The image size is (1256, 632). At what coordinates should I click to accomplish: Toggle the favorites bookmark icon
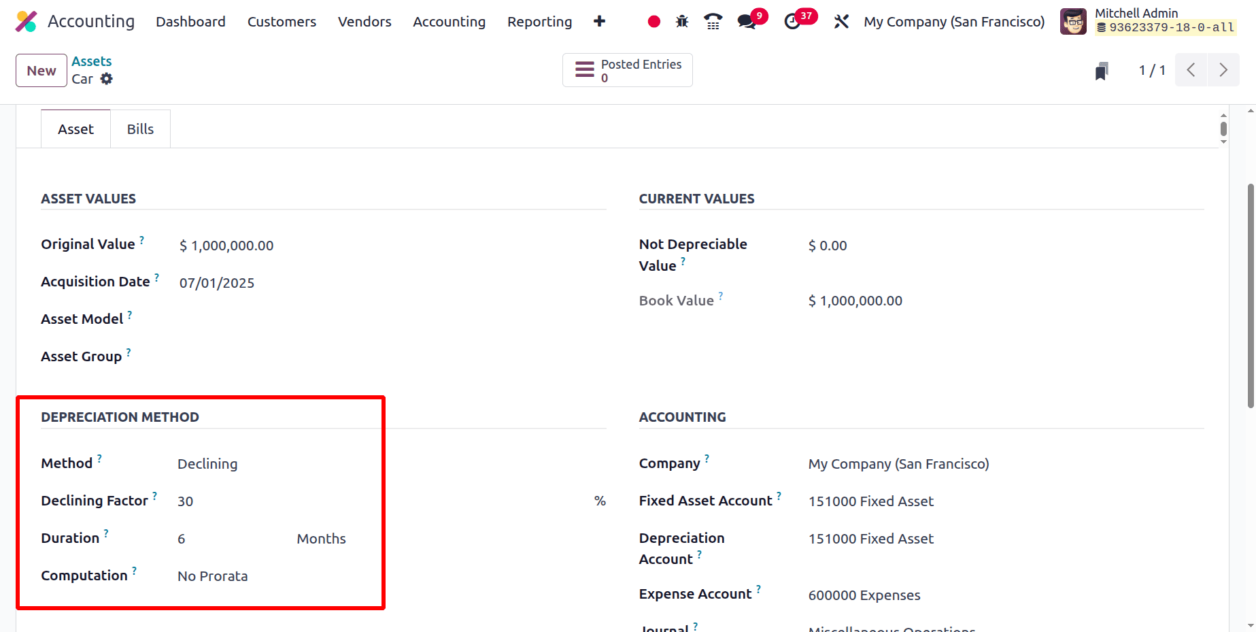pos(1102,70)
